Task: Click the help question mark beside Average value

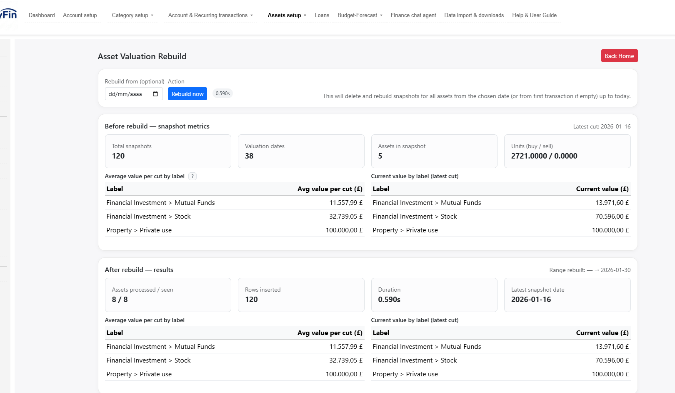Action: tap(192, 176)
